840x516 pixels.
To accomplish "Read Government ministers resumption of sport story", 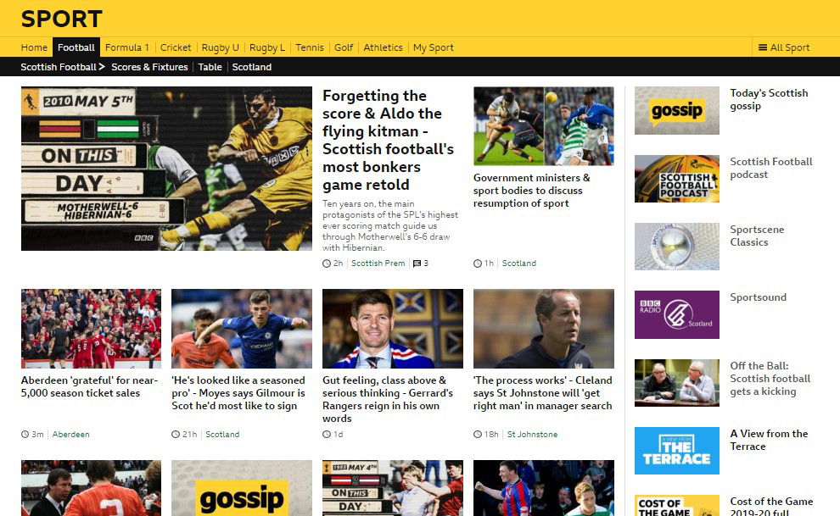I will [x=531, y=191].
